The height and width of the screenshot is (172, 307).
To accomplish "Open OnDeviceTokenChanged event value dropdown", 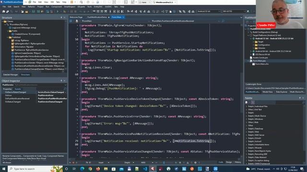I will [65, 92].
